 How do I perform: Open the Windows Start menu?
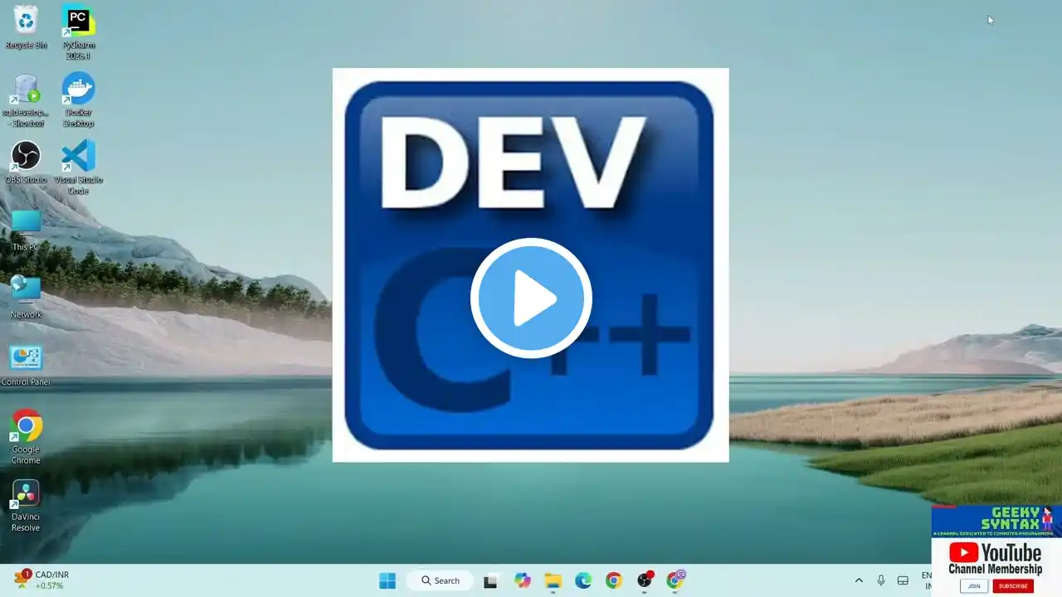(387, 580)
